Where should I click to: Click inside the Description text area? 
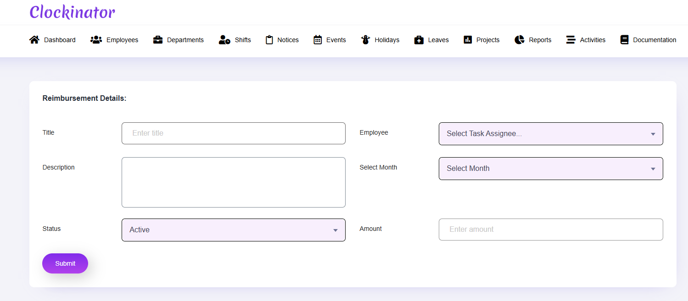pos(234,182)
